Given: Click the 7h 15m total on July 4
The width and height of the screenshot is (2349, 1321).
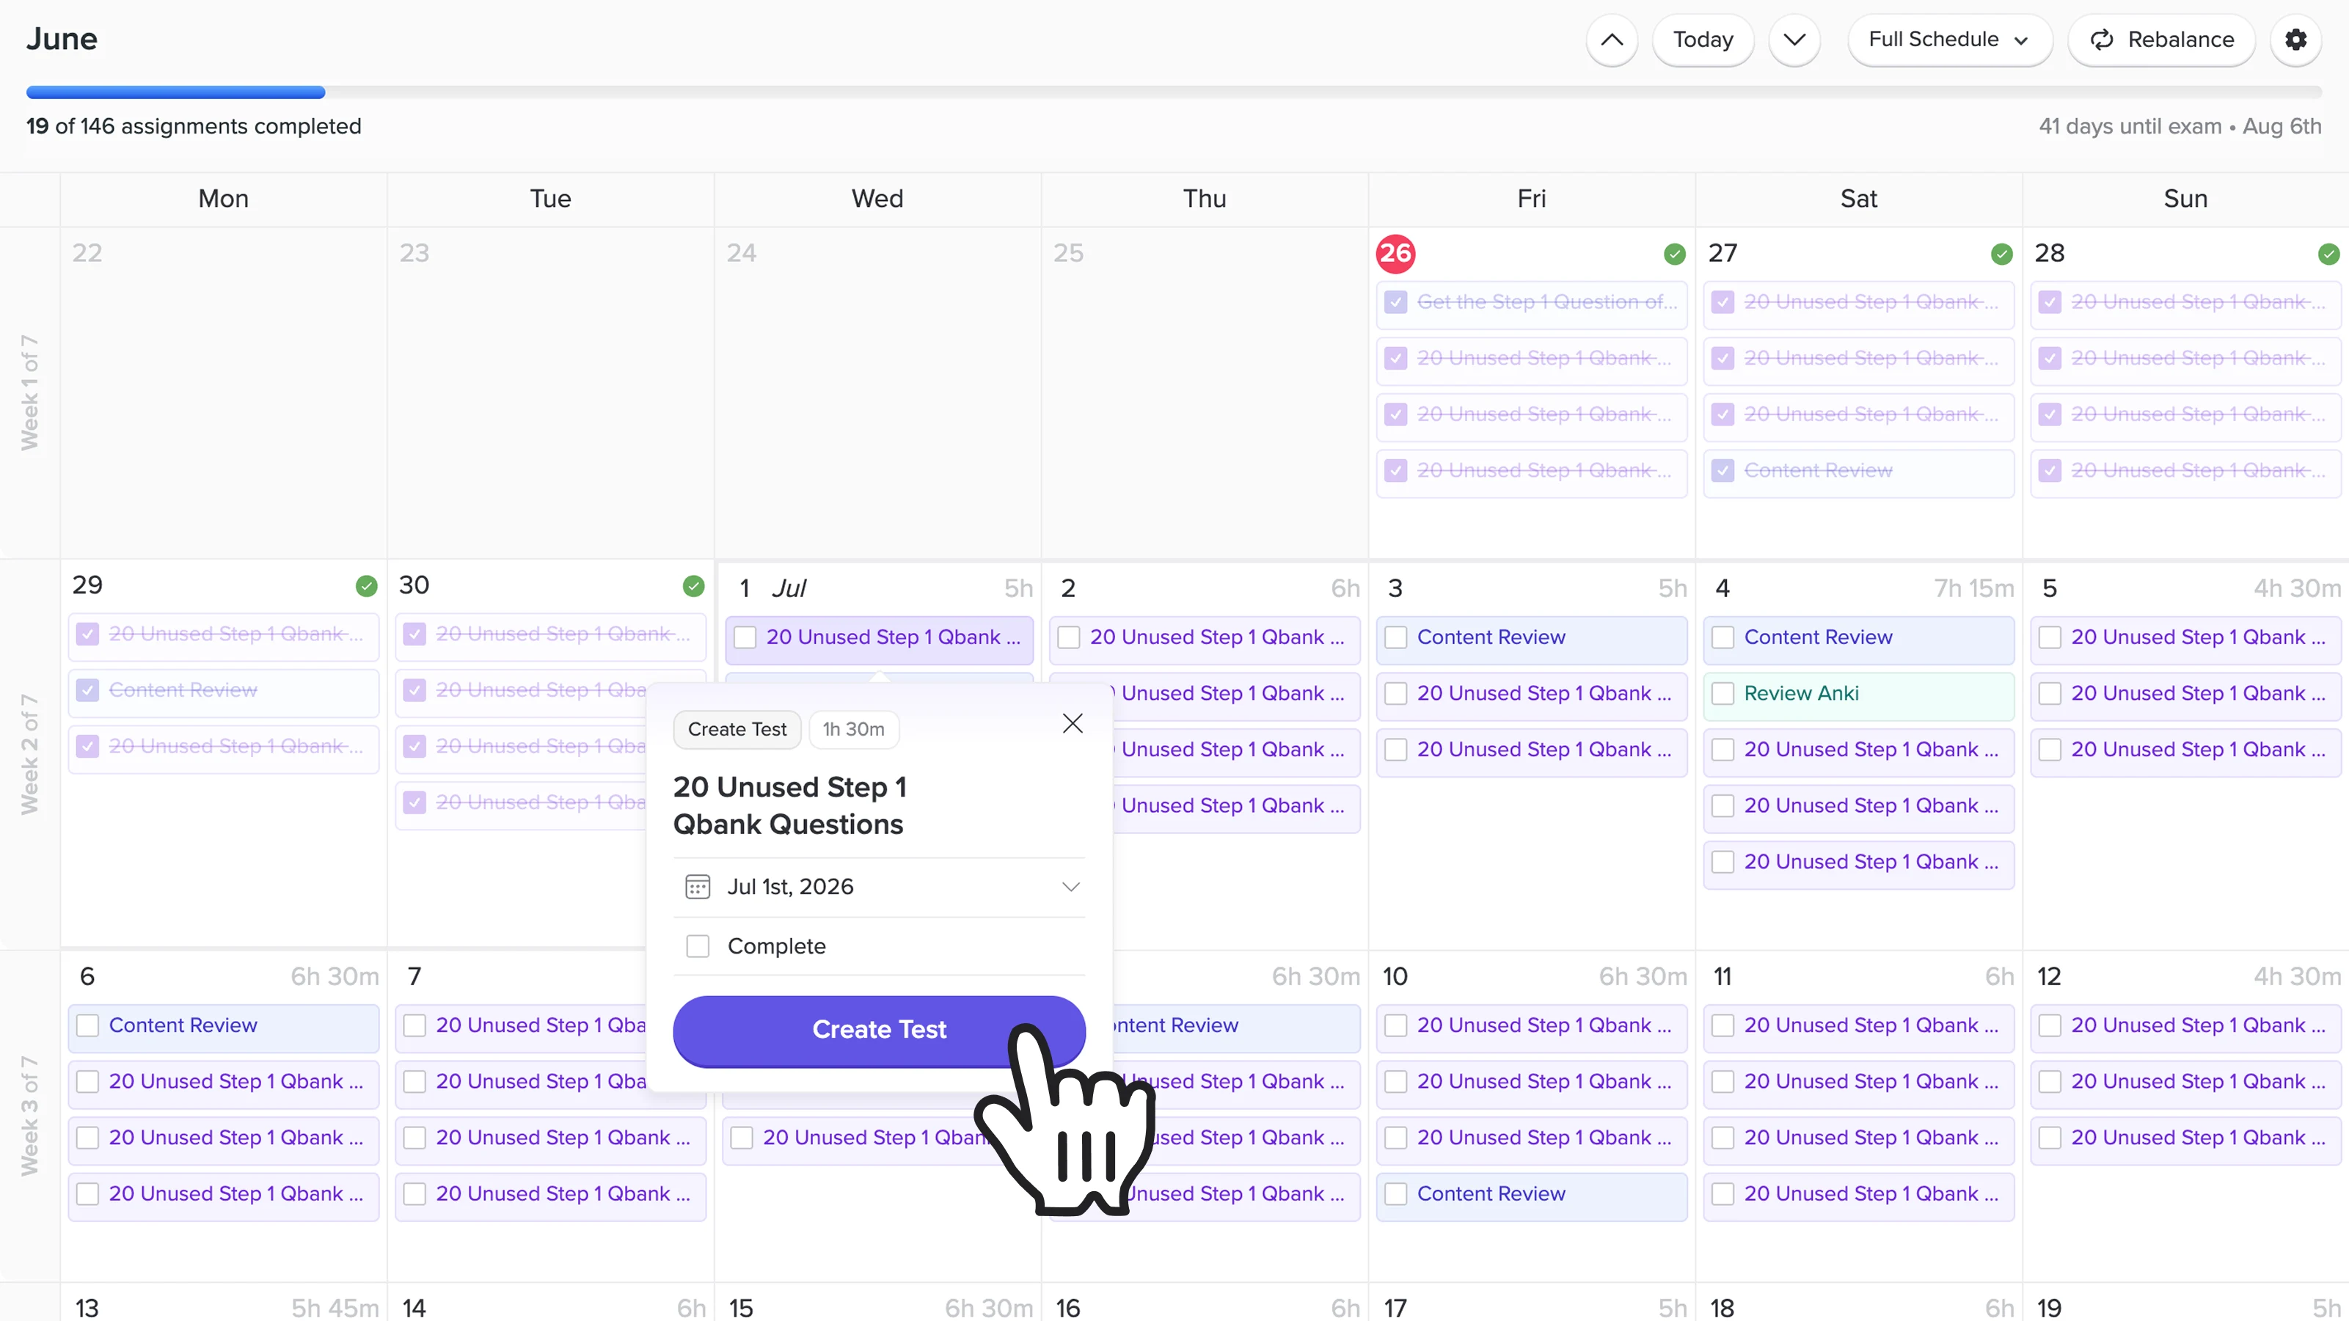Looking at the screenshot, I should pyautogui.click(x=1974, y=589).
